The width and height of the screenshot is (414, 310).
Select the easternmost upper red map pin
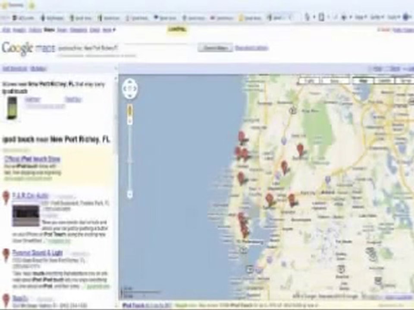tap(300, 150)
